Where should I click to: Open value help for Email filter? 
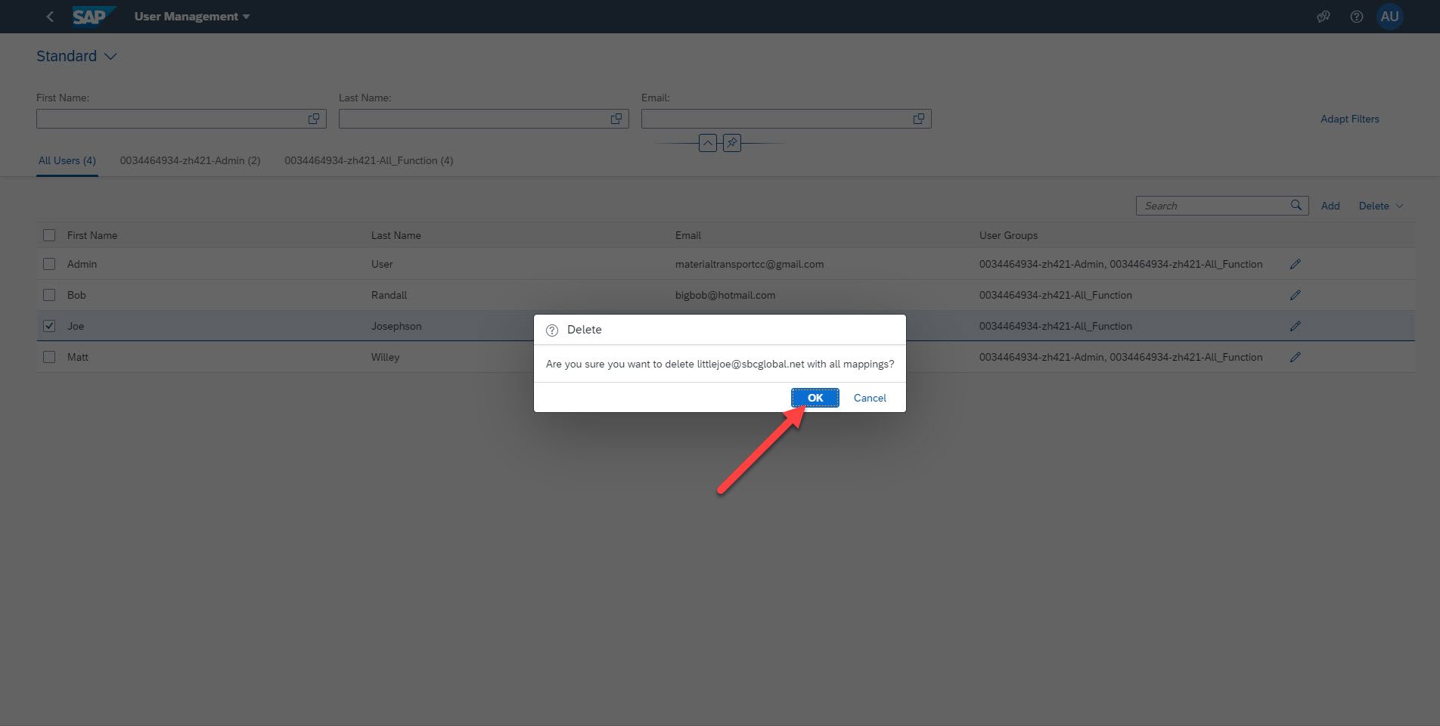[x=919, y=119]
